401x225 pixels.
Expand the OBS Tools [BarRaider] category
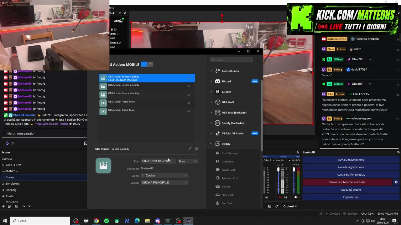[211, 112]
